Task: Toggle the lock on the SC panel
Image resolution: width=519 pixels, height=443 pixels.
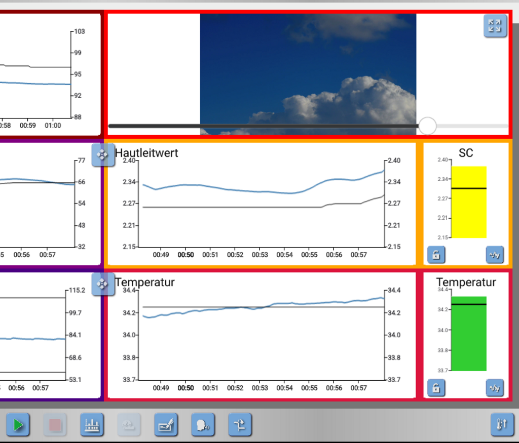Action: (436, 255)
